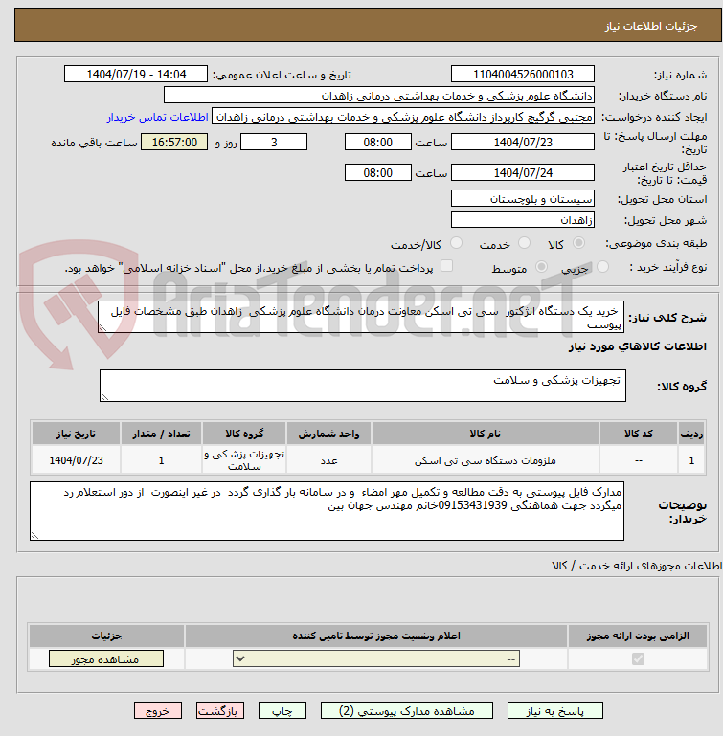Viewport: 723px width, 736px height.
Task: Click the need date cell 1404/07/23 in table
Action: click(76, 460)
